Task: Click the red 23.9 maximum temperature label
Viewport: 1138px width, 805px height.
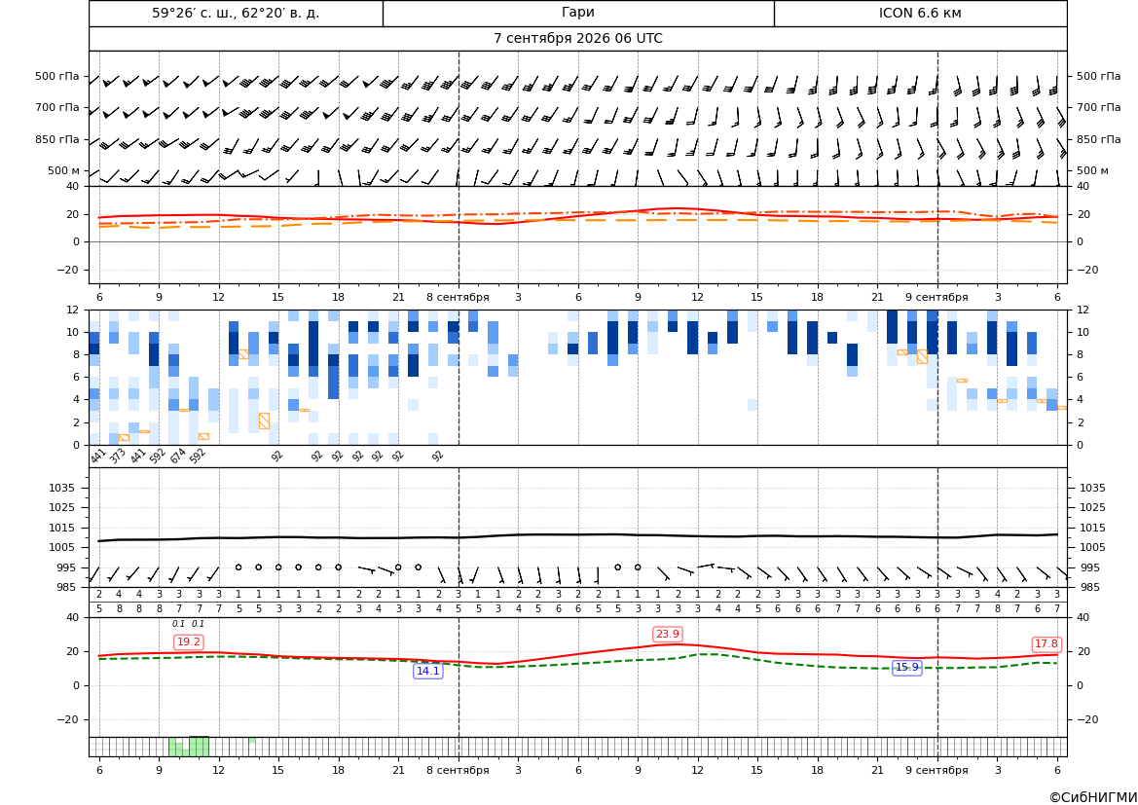Action: pos(667,635)
